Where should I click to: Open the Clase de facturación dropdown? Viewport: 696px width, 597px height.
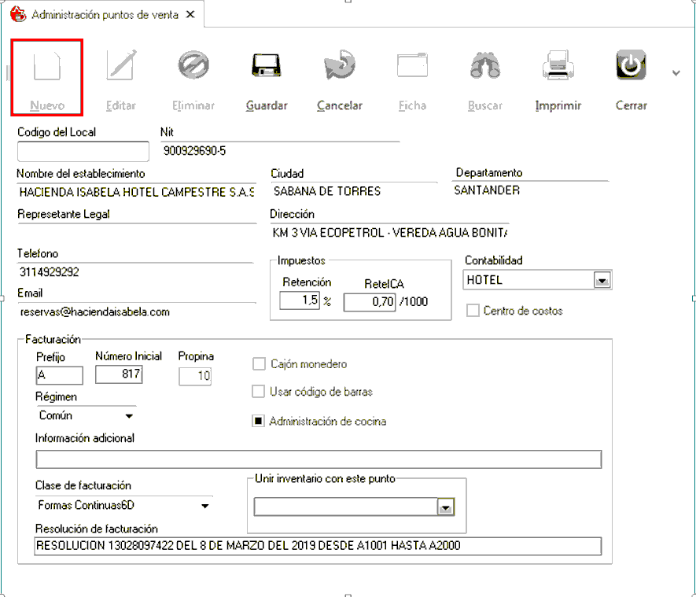click(205, 506)
